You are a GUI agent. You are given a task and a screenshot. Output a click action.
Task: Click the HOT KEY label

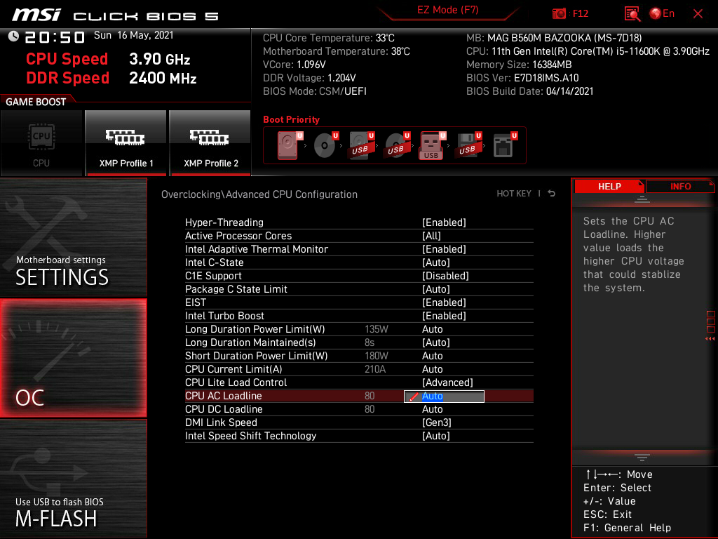pyautogui.click(x=514, y=194)
